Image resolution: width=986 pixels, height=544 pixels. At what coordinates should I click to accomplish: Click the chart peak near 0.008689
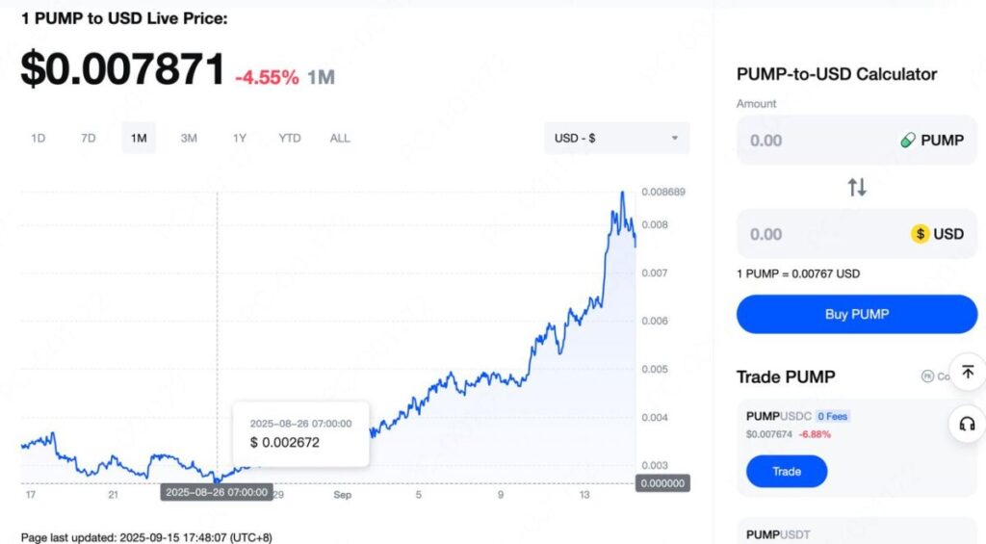point(622,193)
